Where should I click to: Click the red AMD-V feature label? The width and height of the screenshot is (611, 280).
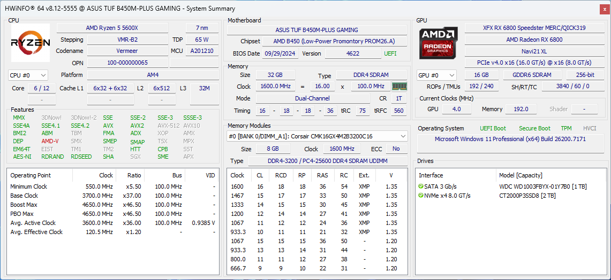(x=50, y=141)
